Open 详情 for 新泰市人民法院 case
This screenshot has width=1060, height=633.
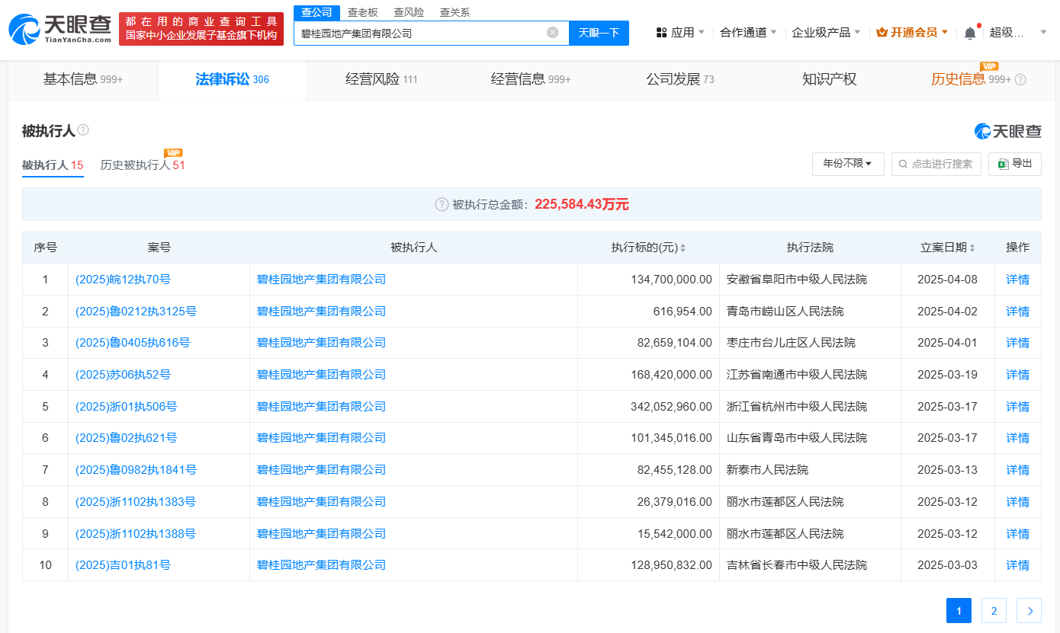point(1017,470)
